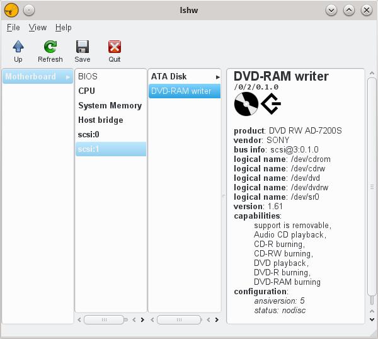Click the Save floppy disk icon

pyautogui.click(x=83, y=47)
